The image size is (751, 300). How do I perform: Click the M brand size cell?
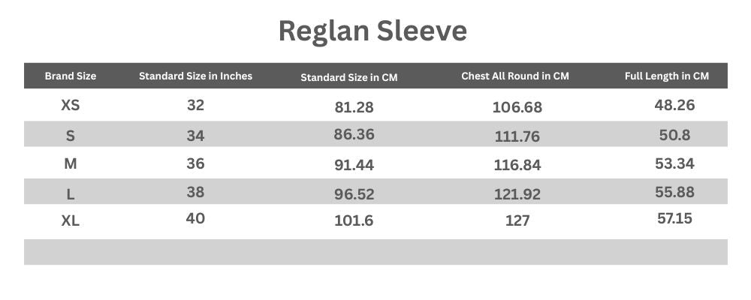[x=70, y=164]
